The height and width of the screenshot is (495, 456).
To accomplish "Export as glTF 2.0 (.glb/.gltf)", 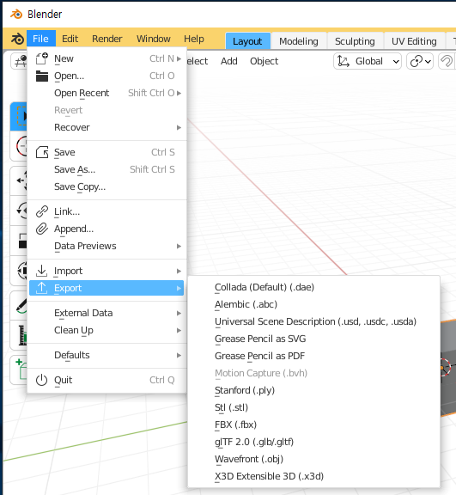I will [x=313, y=442].
